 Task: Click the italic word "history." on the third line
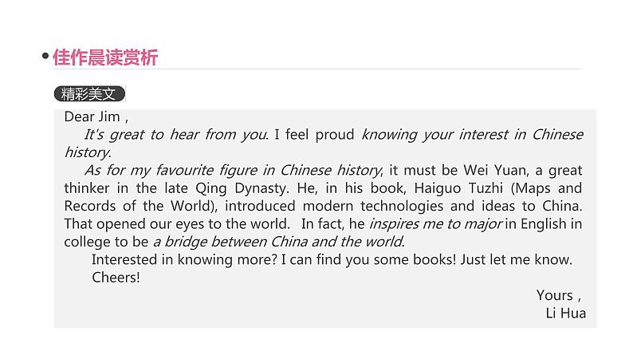pos(88,152)
